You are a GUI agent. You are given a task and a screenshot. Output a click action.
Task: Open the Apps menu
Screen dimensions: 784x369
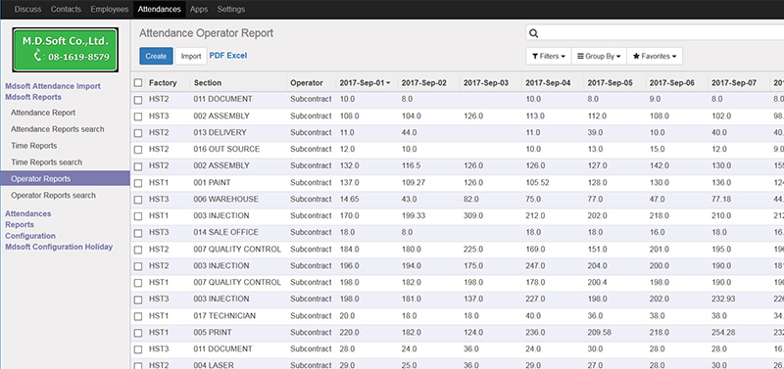(x=199, y=9)
